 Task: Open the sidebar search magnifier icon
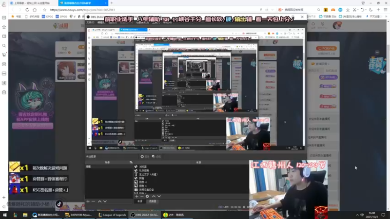point(4,46)
